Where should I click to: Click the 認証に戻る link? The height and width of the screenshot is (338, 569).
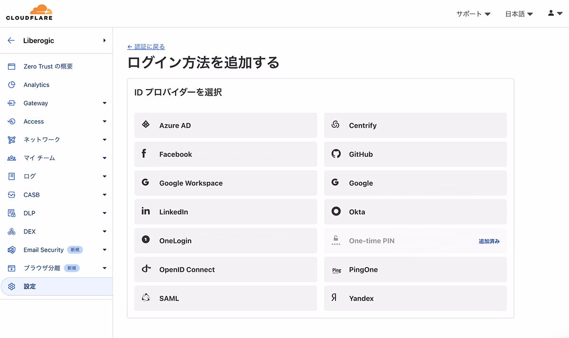(146, 47)
